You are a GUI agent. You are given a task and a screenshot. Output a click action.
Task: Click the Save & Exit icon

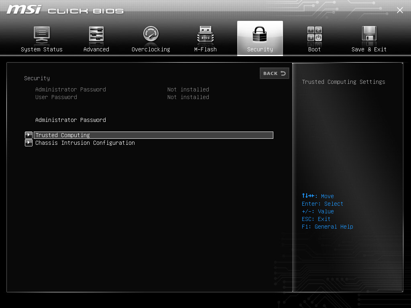[x=368, y=38]
